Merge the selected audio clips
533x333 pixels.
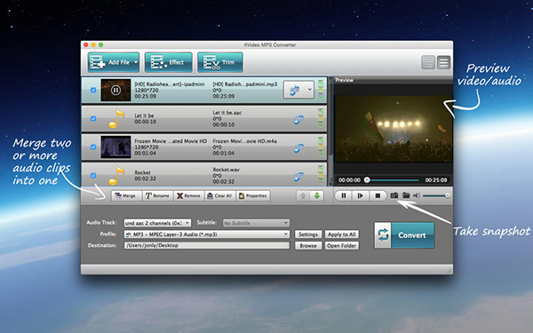pyautogui.click(x=126, y=195)
